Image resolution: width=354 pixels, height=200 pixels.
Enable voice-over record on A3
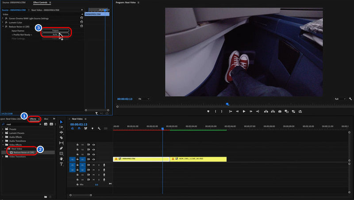(104, 175)
